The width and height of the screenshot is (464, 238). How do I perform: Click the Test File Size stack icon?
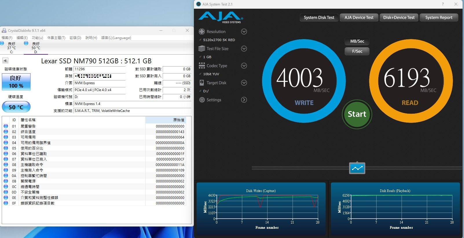202,49
